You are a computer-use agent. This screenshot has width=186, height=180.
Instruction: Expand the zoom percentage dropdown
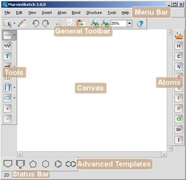[x=129, y=24]
